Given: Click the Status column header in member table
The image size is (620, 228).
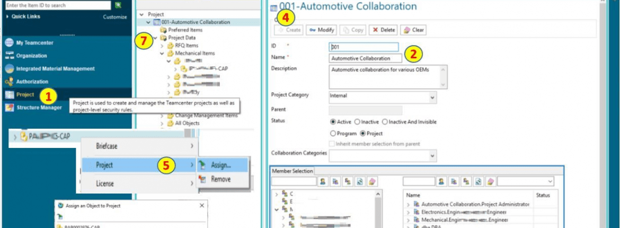Looking at the screenshot, I should [543, 195].
